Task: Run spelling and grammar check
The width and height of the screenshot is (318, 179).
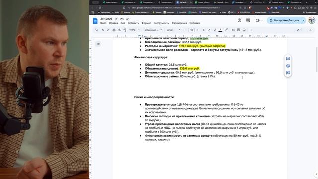Action: coord(119,30)
